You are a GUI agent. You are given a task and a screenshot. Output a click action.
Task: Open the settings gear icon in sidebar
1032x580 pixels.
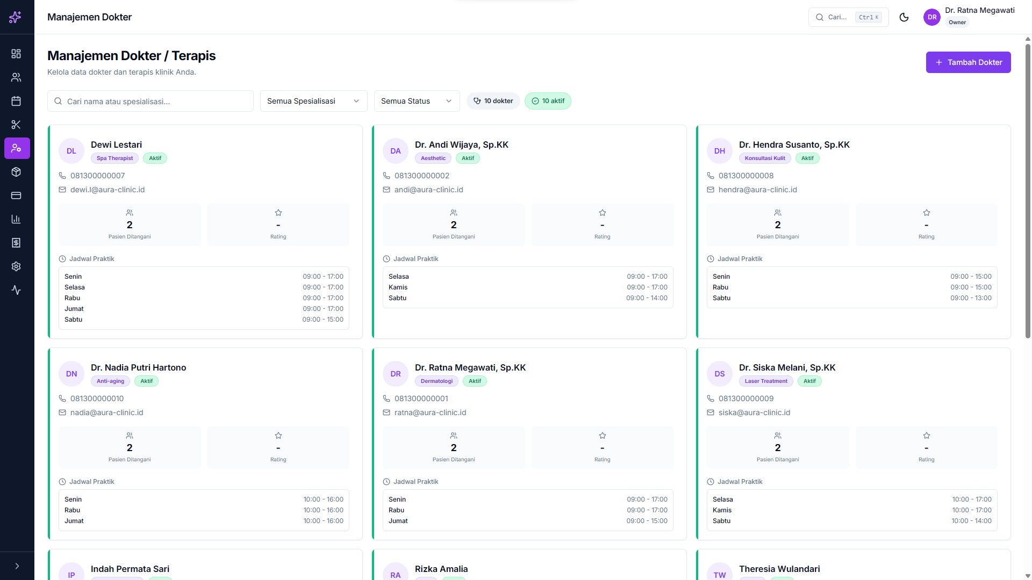pyautogui.click(x=16, y=266)
